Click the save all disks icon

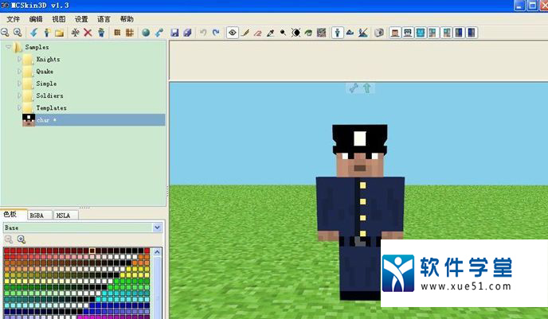(x=188, y=33)
